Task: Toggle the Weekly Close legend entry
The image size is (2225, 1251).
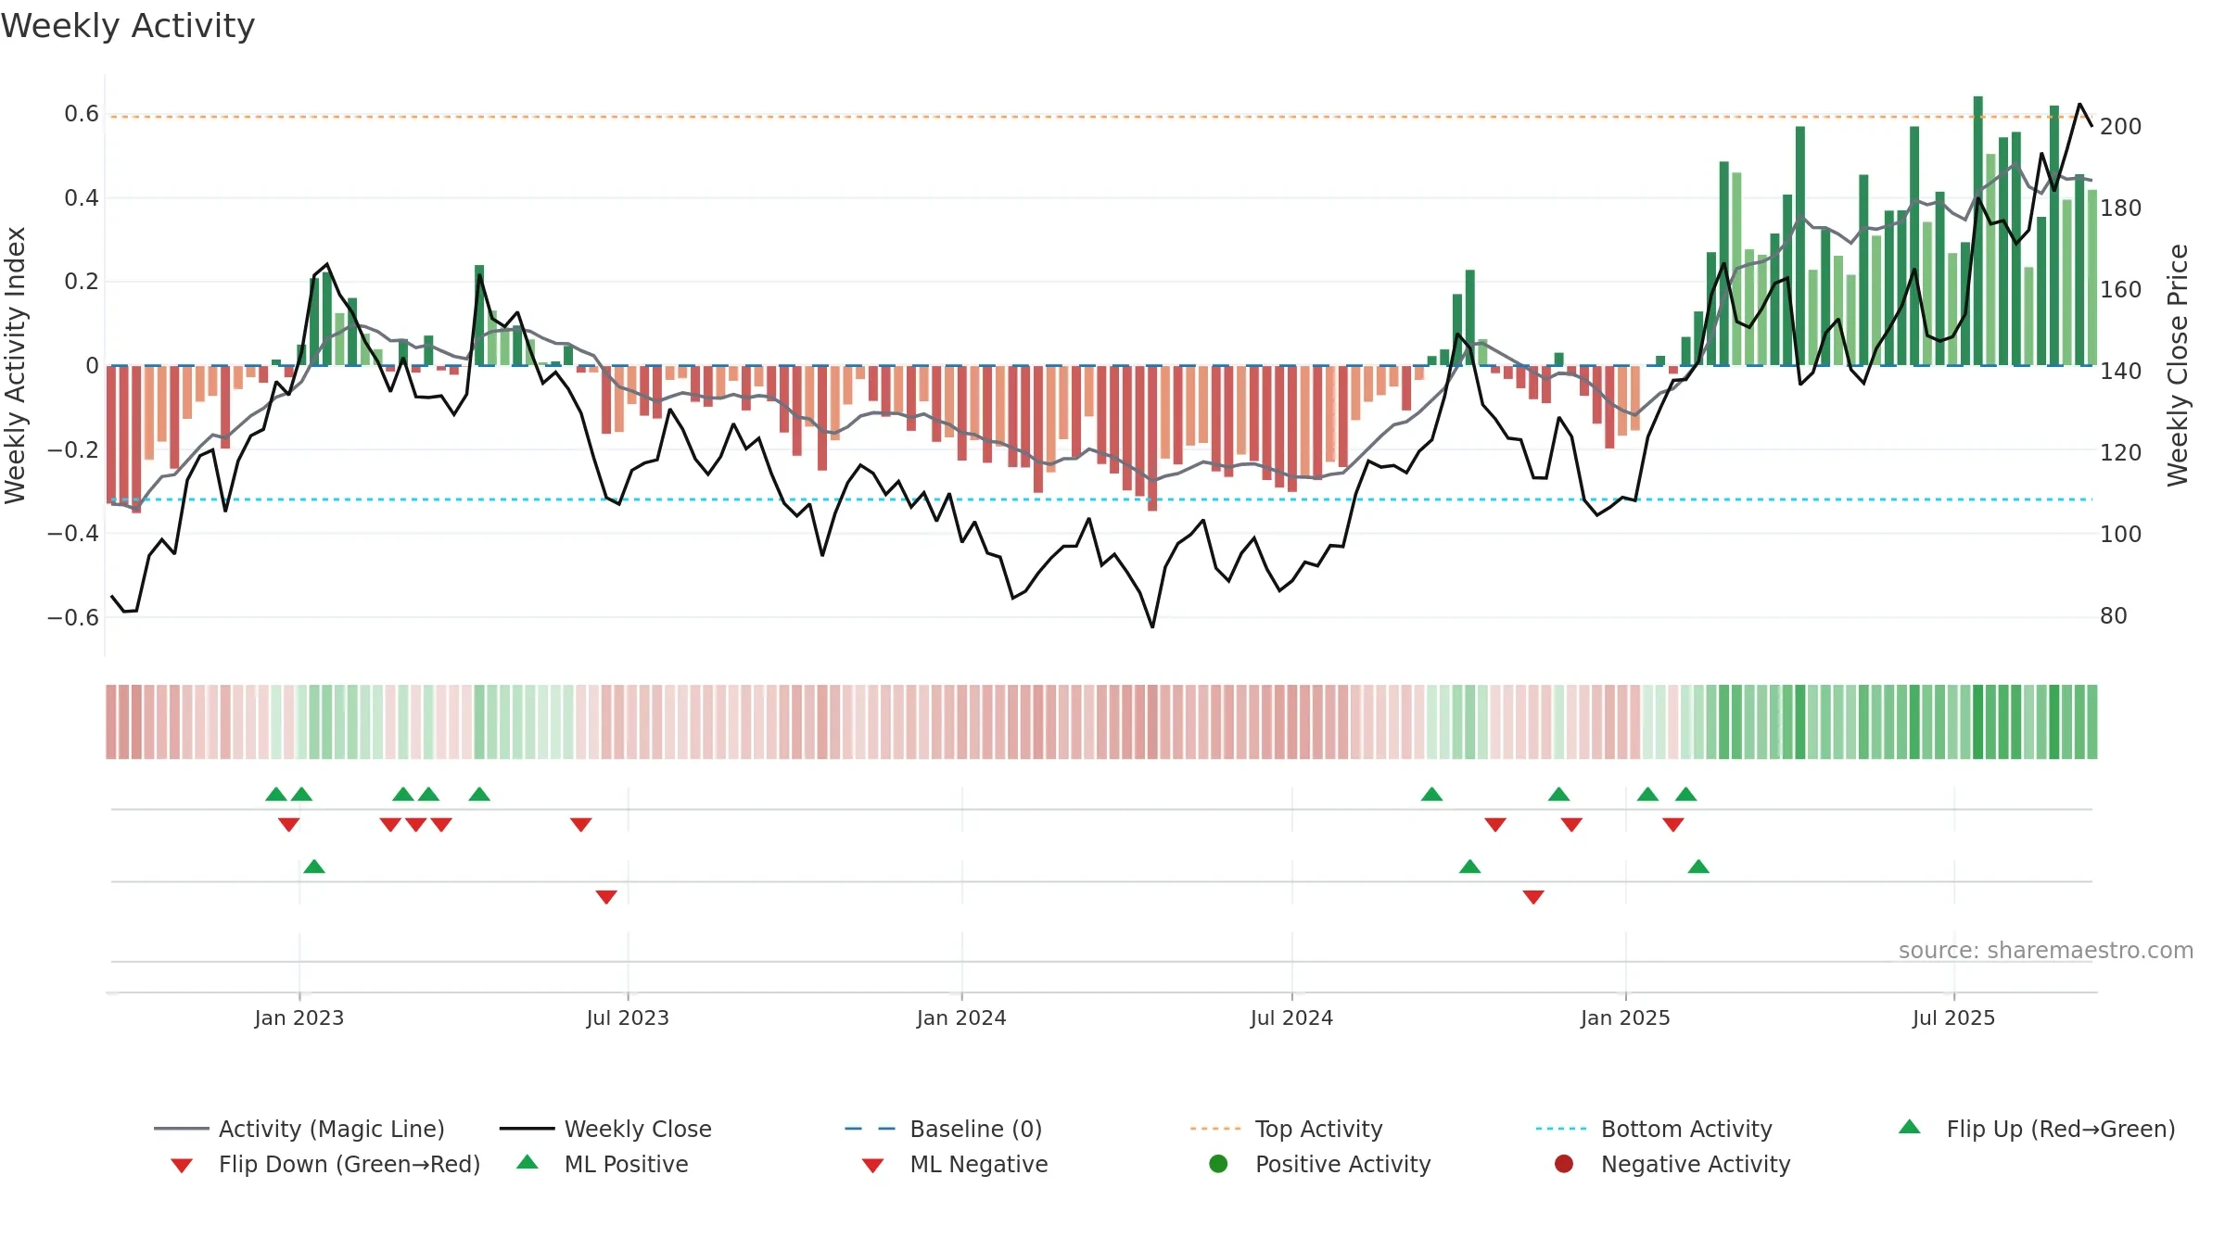Action: pyautogui.click(x=605, y=1129)
